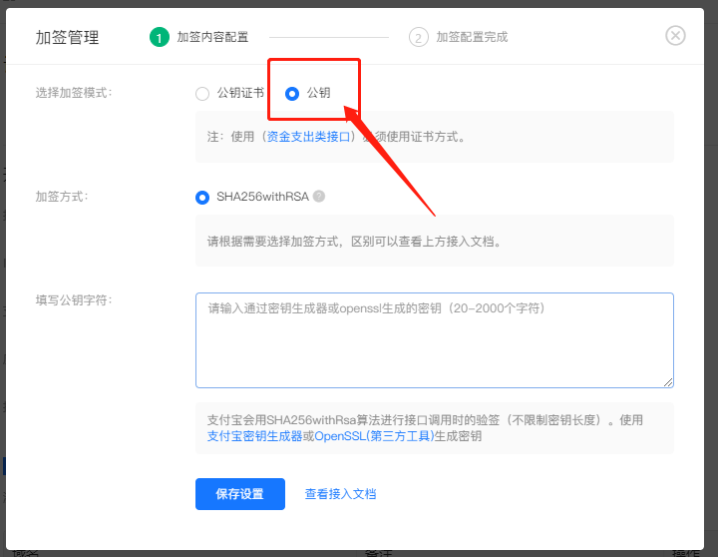718x557 pixels.
Task: Open the 支付宝密钥生成器 link
Action: (254, 436)
